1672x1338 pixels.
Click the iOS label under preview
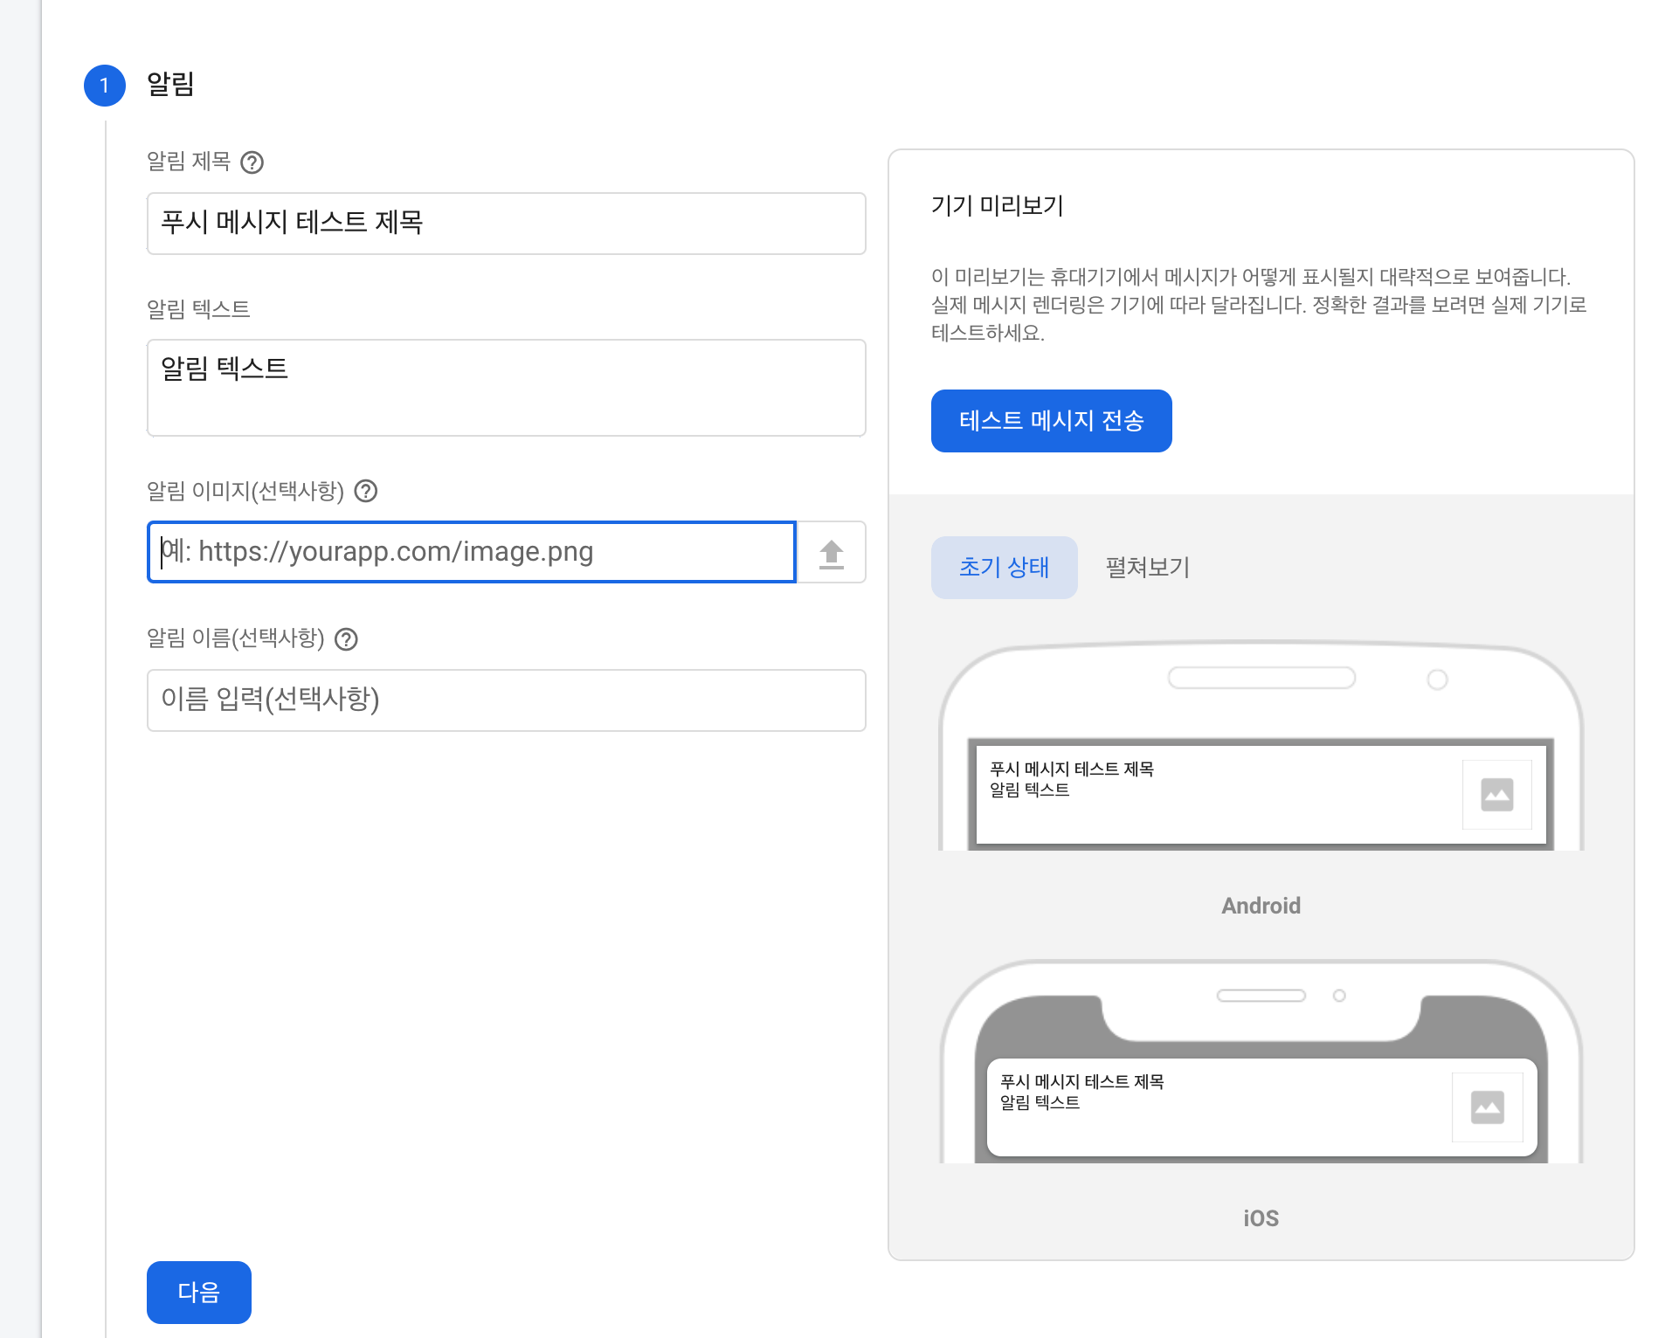click(x=1261, y=1218)
